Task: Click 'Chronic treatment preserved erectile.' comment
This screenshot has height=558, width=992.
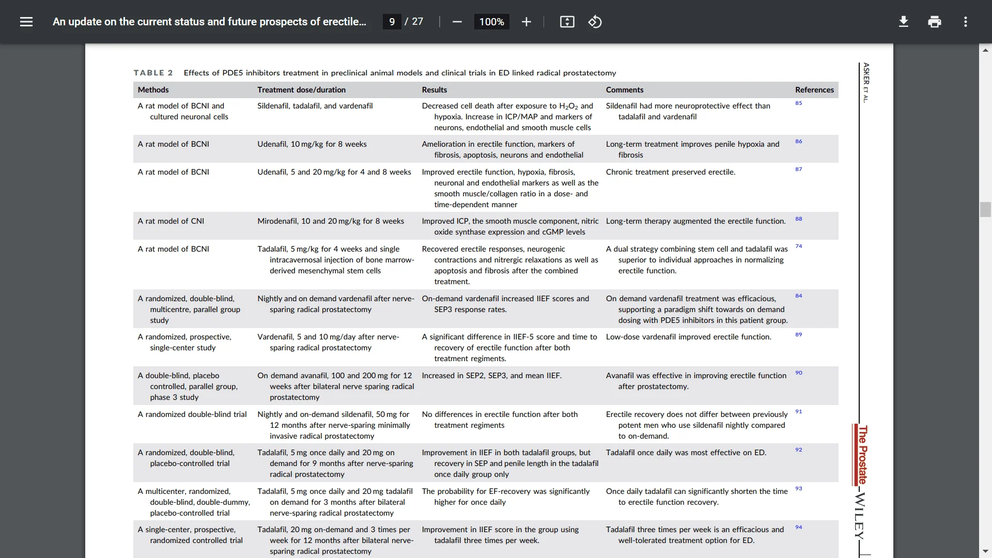Action: [x=670, y=172]
